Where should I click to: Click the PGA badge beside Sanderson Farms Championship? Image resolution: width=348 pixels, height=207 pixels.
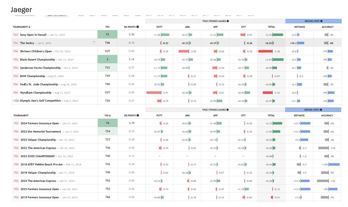pyautogui.click(x=16, y=68)
